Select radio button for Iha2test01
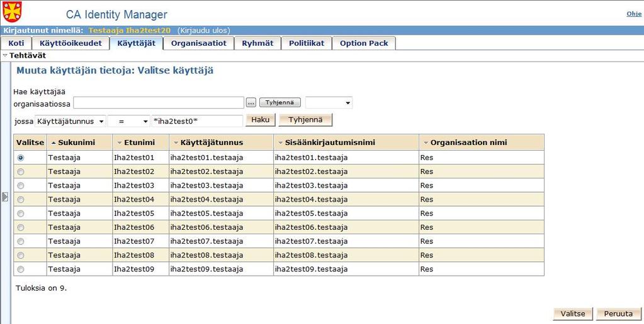 tap(21, 158)
